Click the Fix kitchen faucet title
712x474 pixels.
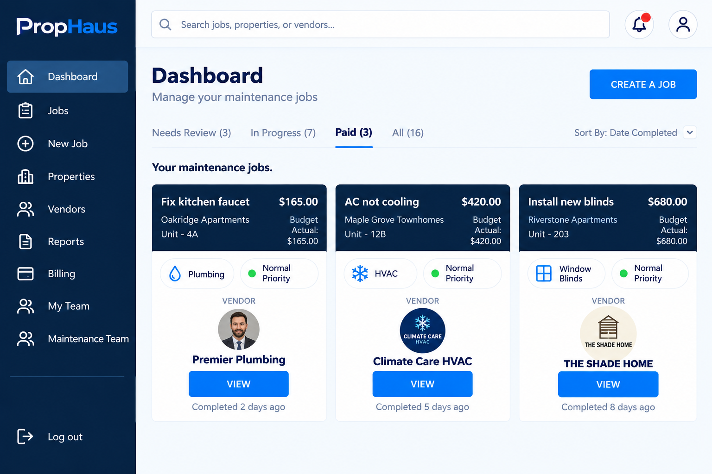point(205,202)
